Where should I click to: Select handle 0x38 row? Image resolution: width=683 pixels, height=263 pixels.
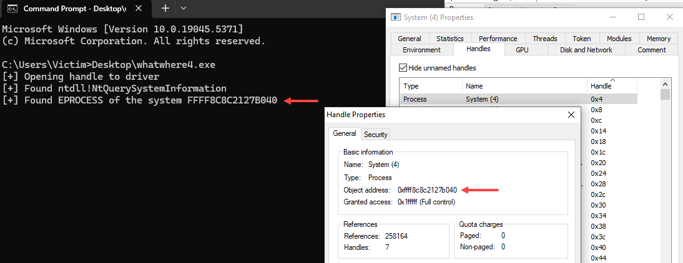coord(597,226)
